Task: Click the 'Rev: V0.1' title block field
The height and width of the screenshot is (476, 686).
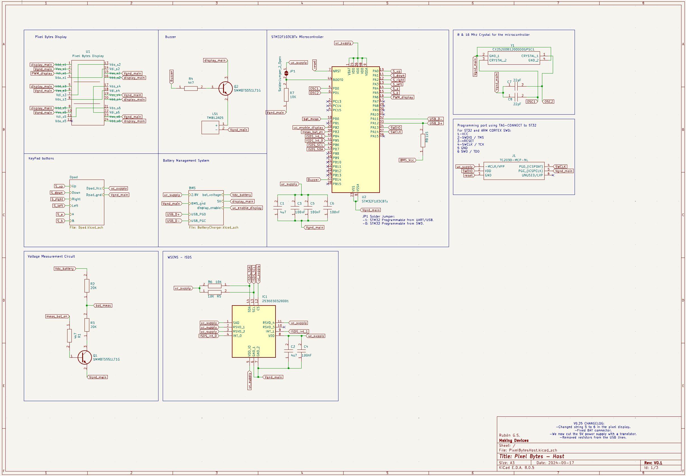Action: (x=653, y=463)
